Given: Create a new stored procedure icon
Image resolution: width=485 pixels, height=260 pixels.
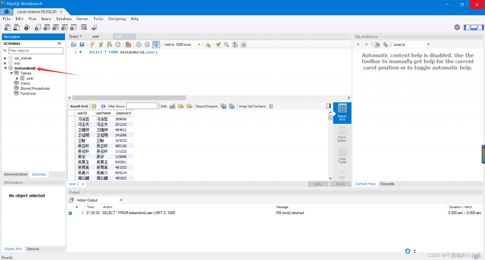Looking at the screenshot, I should click(x=64, y=27).
